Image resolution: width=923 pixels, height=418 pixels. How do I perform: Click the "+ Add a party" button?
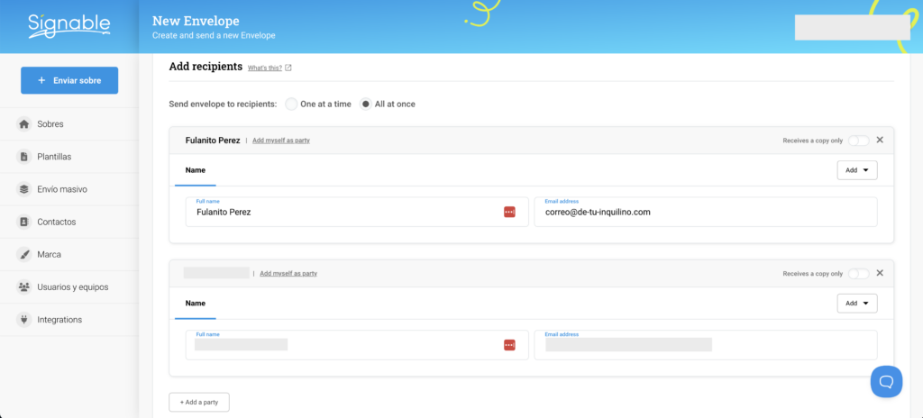[199, 402]
